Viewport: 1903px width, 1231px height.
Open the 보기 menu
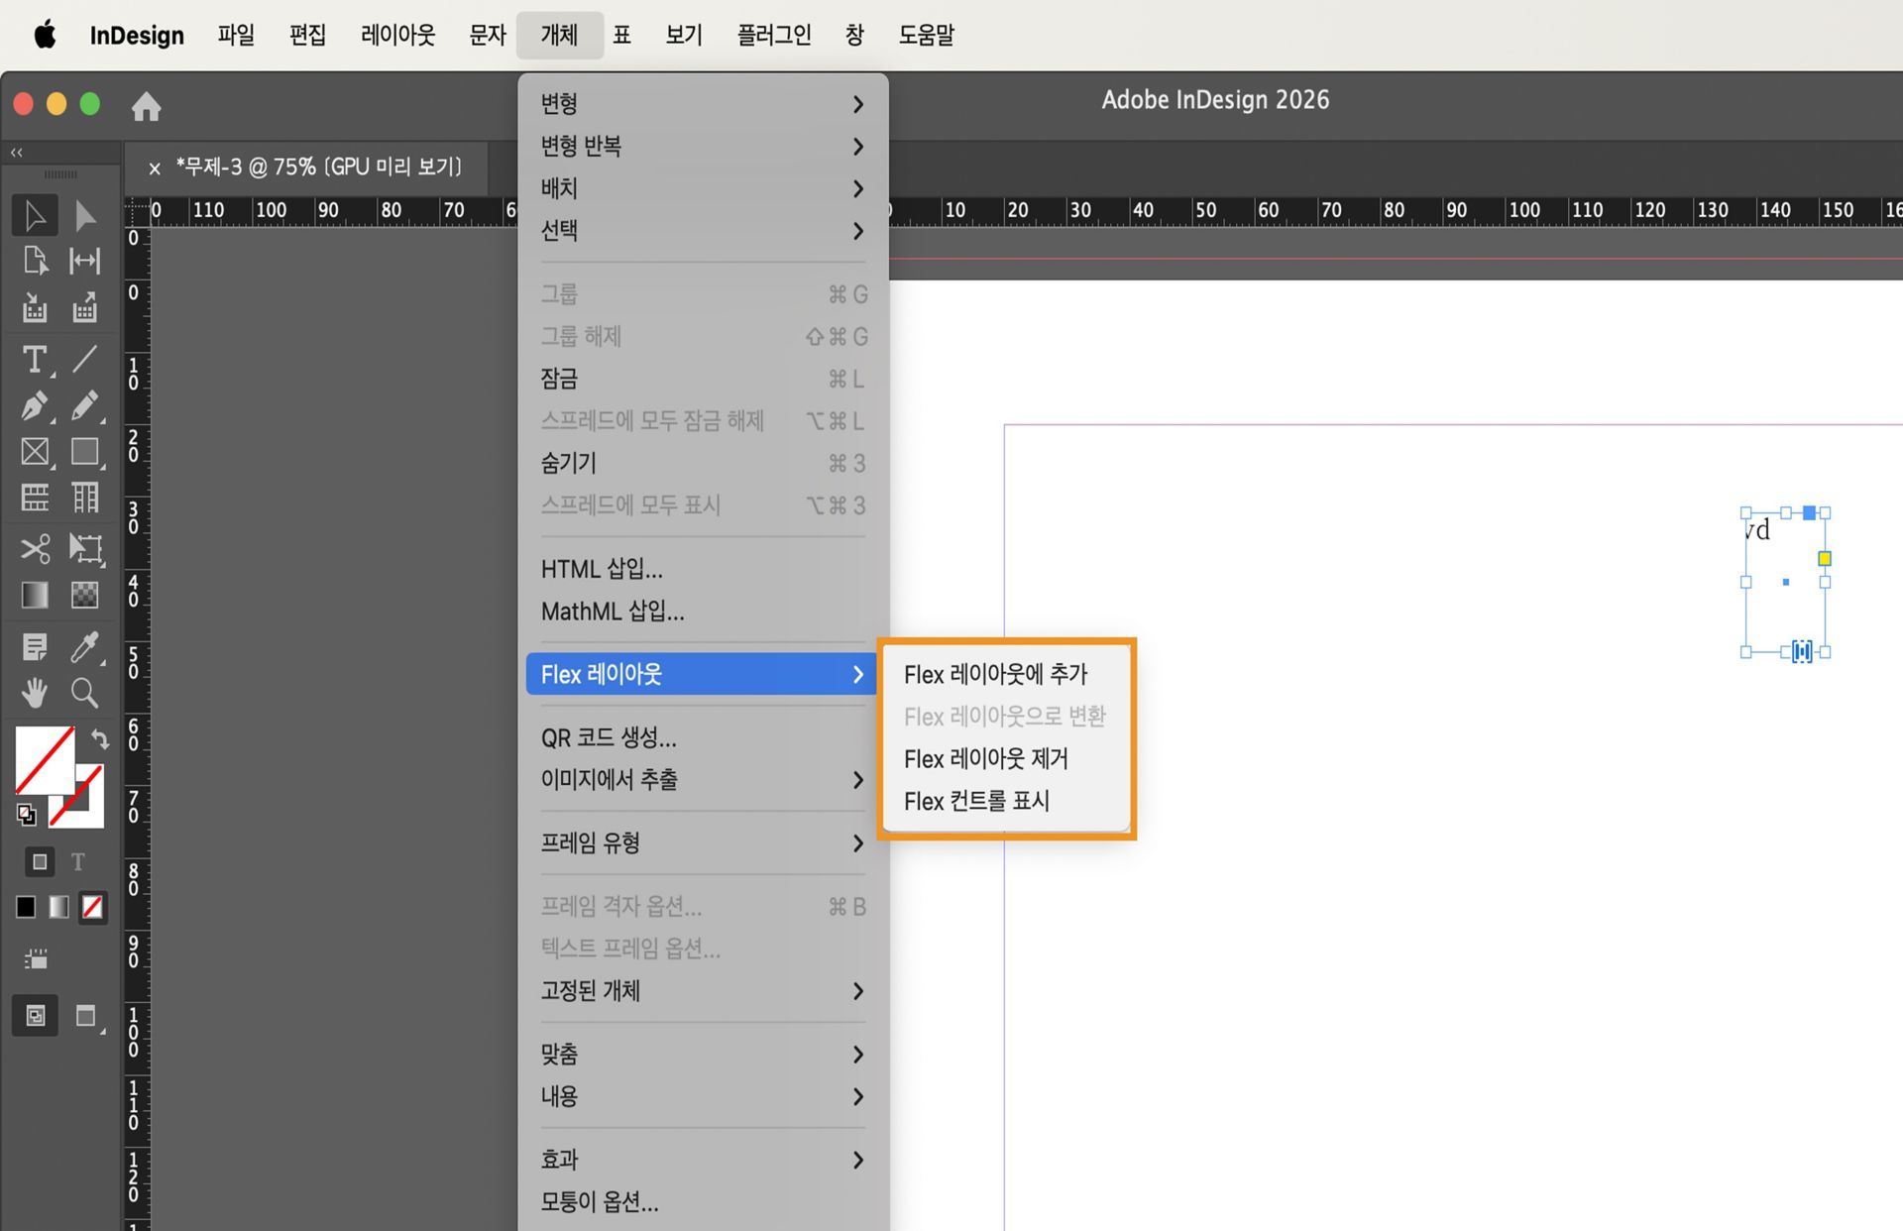click(682, 35)
